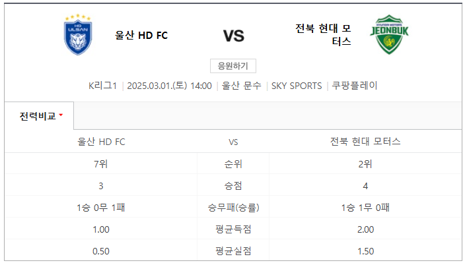The image size is (467, 265).
Task: Select the 울산 HD FC header team name
Action: click(x=141, y=36)
